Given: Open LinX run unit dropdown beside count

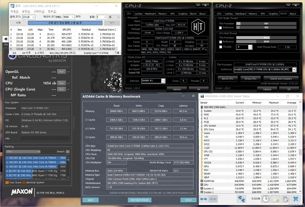Looking at the screenshot, I should click(114, 17).
